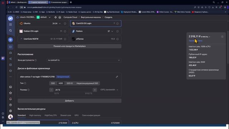This screenshot has height=129, width=229.
Task: Click Show all Marketplace products button
Action: pyautogui.click(x=69, y=46)
